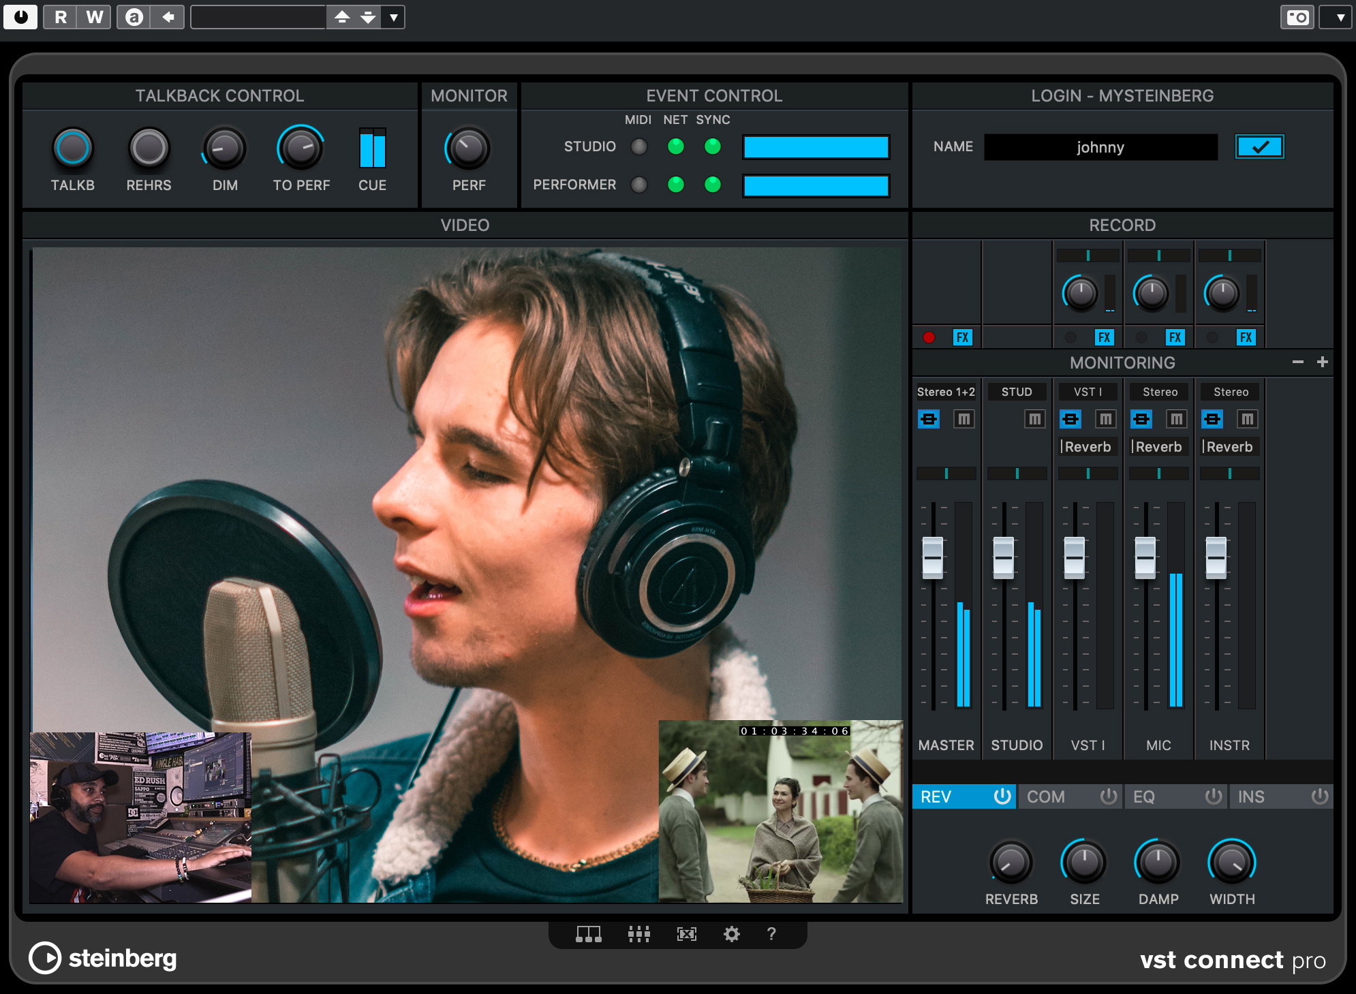The image size is (1356, 994).
Task: Open VST Connect settings with the gear icon
Action: [732, 934]
